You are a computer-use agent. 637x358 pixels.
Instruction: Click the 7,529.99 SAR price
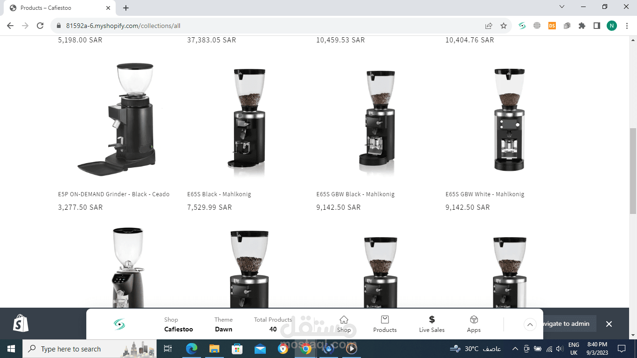pyautogui.click(x=209, y=207)
